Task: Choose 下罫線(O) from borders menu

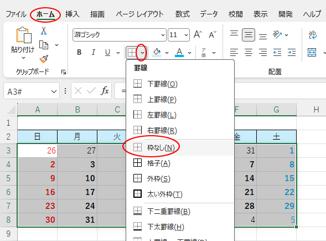Action: [x=180, y=84]
